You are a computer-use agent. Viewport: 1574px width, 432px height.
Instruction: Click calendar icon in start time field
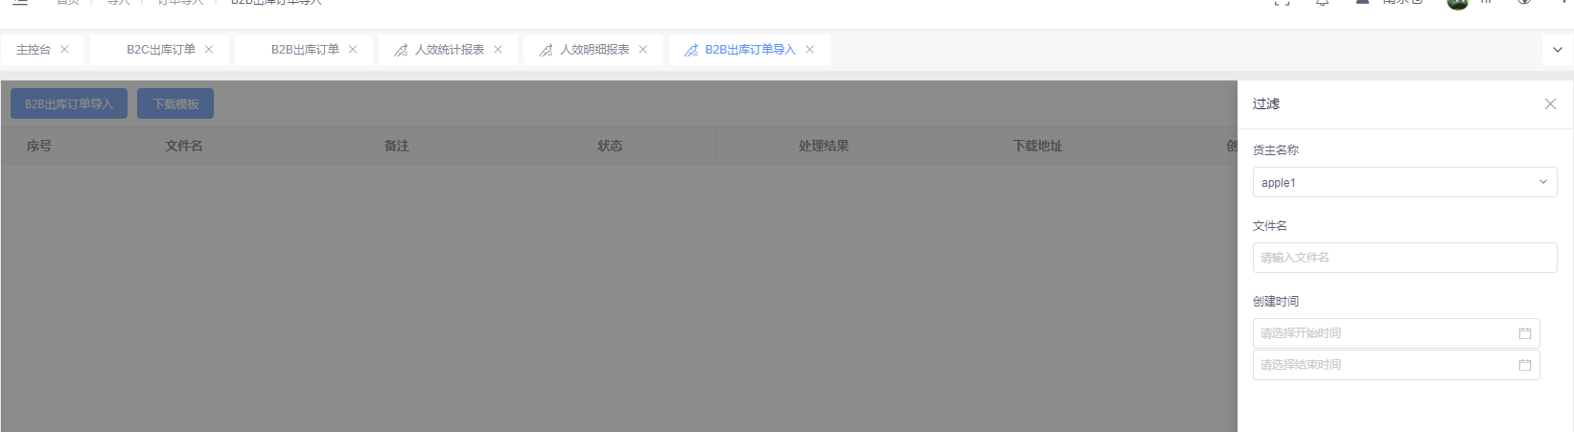click(1524, 333)
